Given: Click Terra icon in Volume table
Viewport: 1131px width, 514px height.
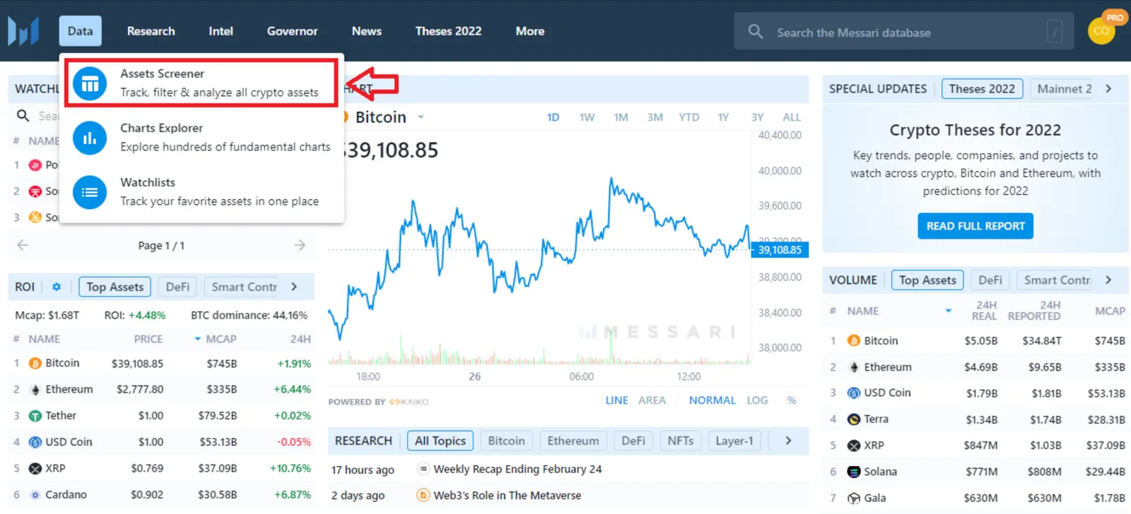Looking at the screenshot, I should (854, 419).
